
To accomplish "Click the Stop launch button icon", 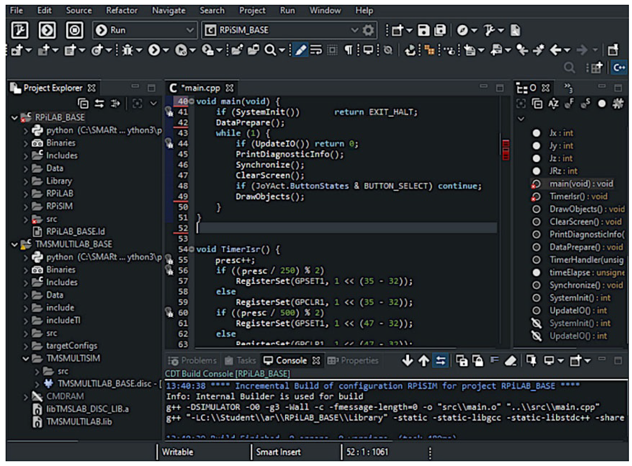I will [x=75, y=30].
